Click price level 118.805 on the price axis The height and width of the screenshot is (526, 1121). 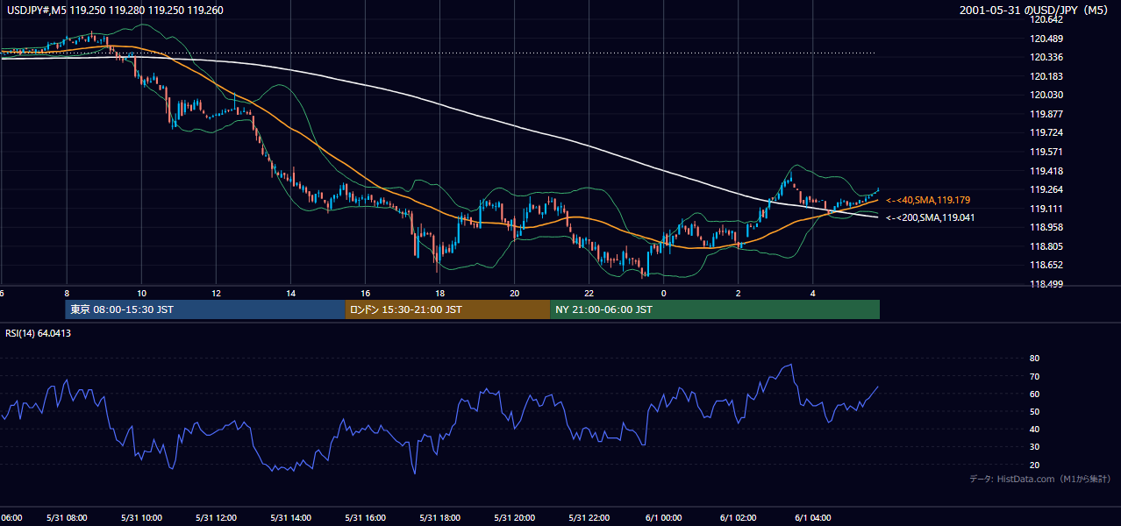click(x=1047, y=246)
